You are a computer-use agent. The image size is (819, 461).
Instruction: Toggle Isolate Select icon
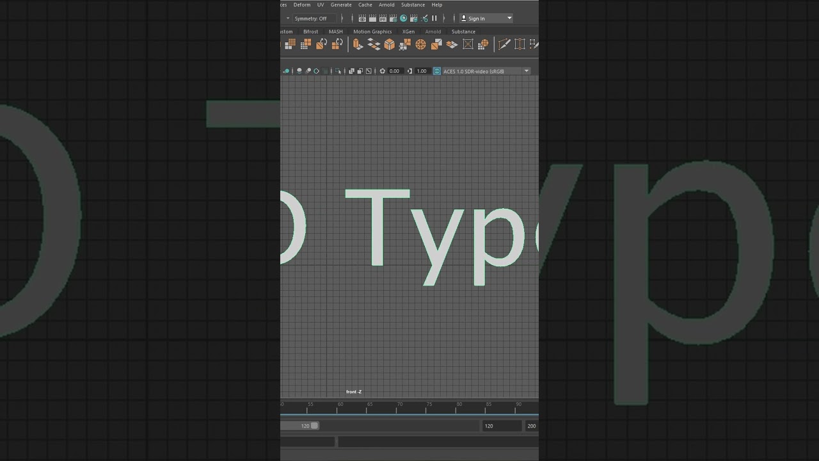[338, 71]
